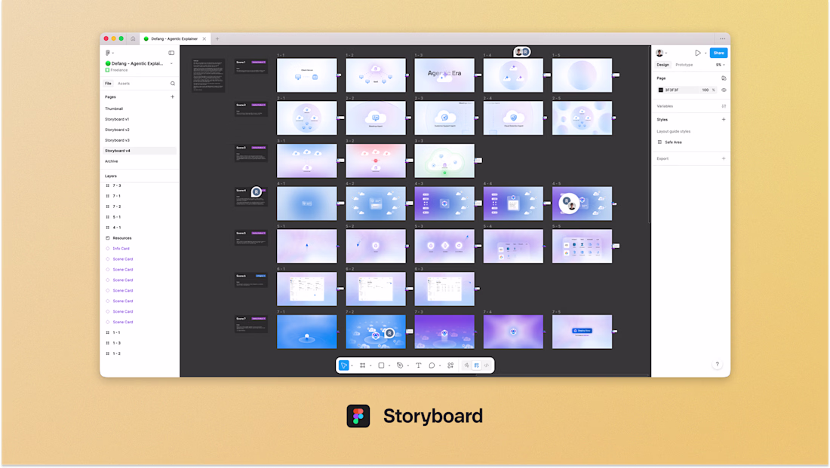Select the Storyboard v4 page

(x=140, y=151)
